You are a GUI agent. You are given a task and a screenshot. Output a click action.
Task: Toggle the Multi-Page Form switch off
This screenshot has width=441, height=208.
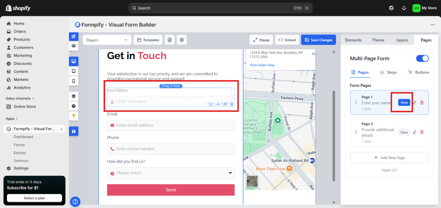coord(422,58)
